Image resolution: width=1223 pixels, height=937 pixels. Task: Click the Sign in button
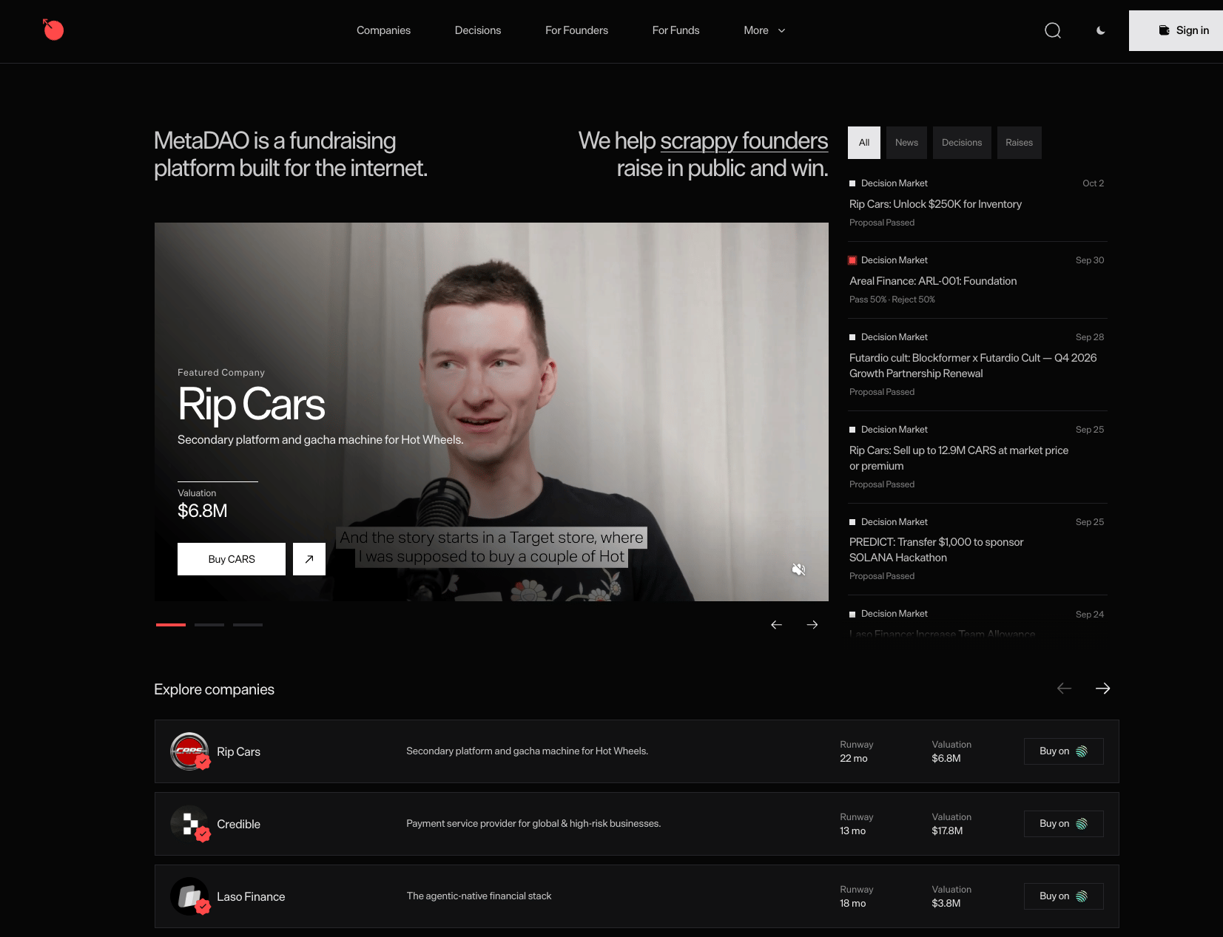pyautogui.click(x=1176, y=30)
